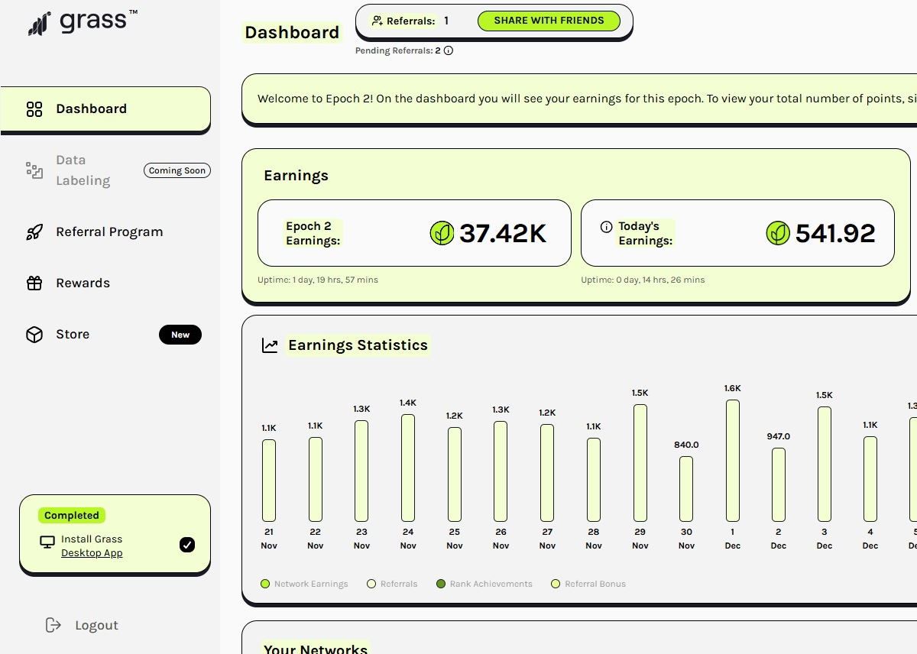
Task: Open the Desktop App link
Action: (92, 553)
